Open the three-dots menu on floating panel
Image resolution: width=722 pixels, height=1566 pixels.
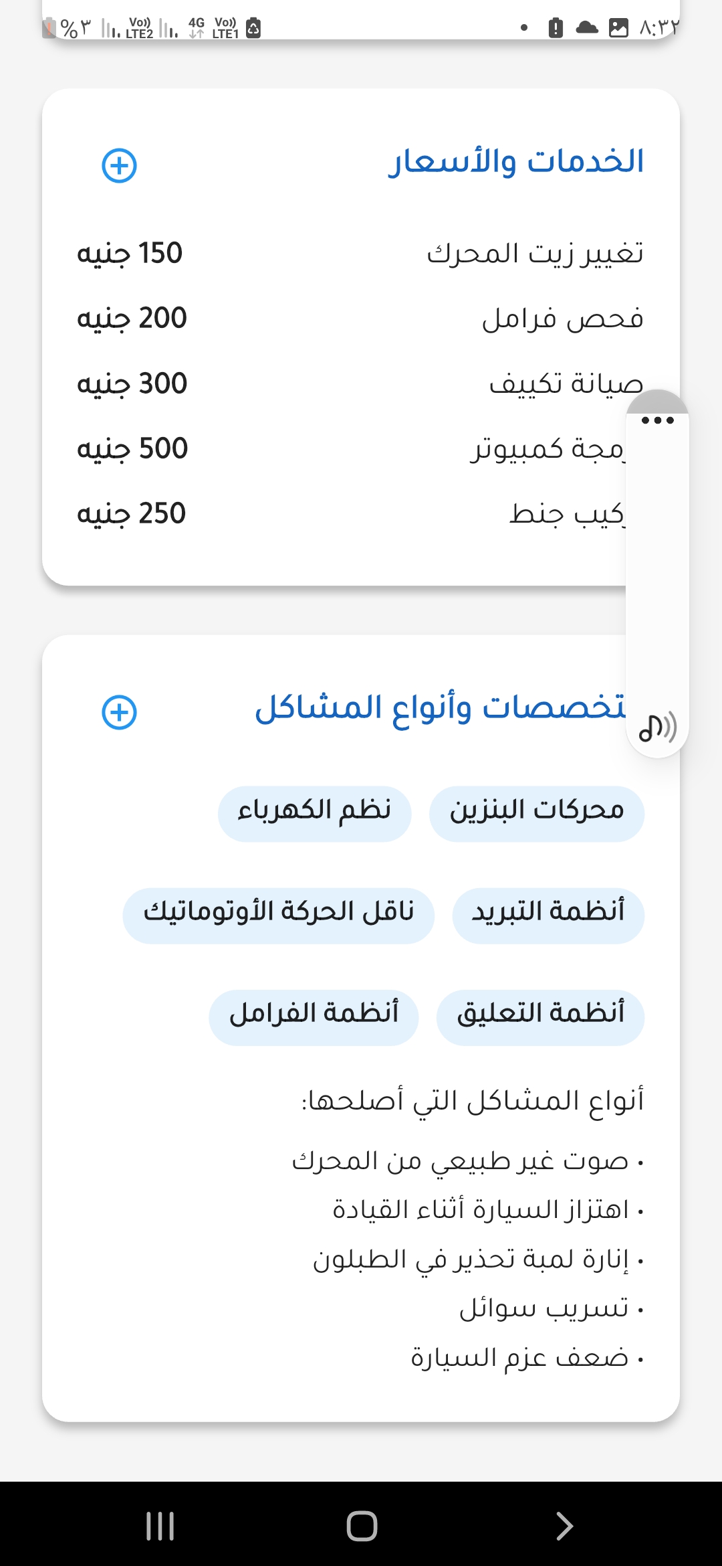[x=657, y=420]
